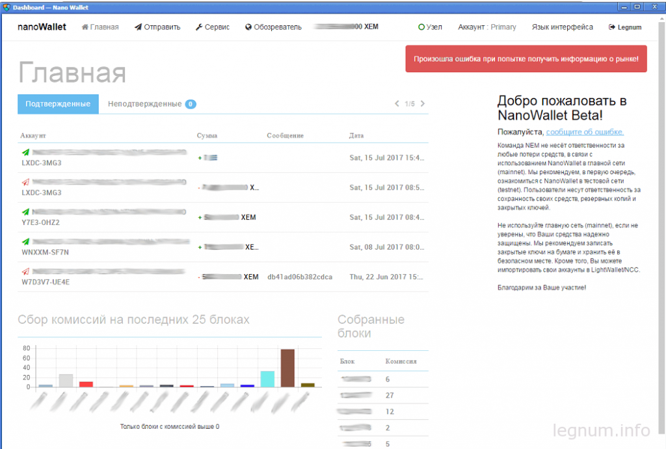Go to next transactions page chevron
Viewport: 666px width, 449px height.
click(423, 103)
